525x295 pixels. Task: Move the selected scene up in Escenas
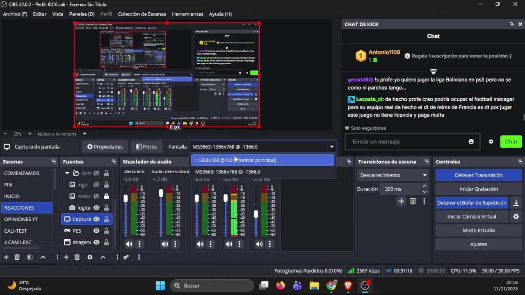click(x=43, y=257)
